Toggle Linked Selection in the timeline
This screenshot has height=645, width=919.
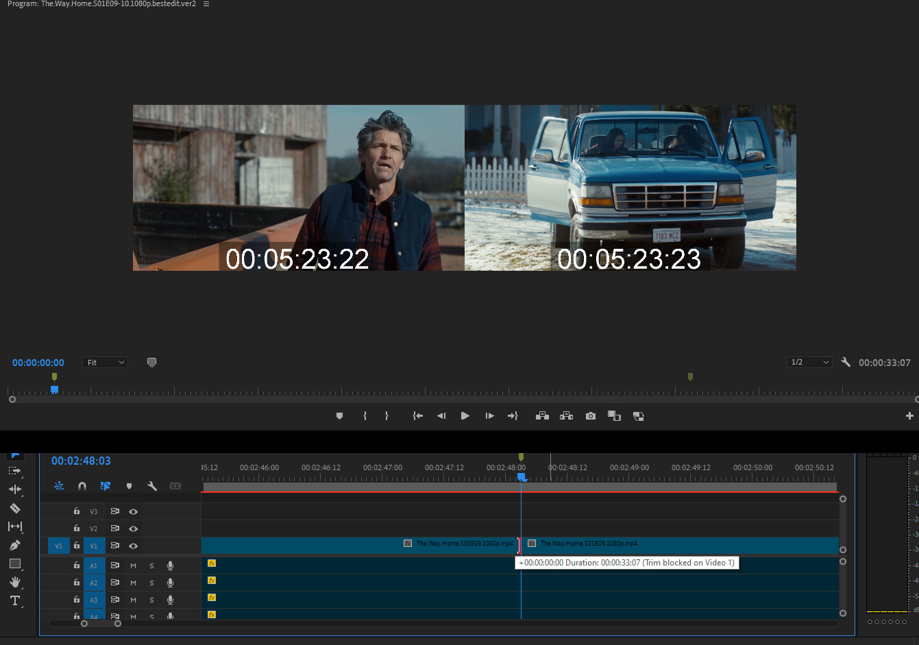(x=106, y=486)
